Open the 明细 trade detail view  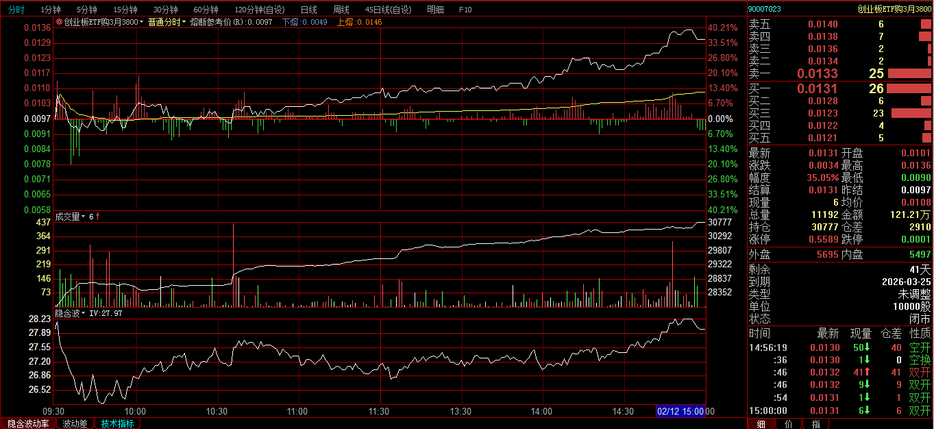pos(434,10)
